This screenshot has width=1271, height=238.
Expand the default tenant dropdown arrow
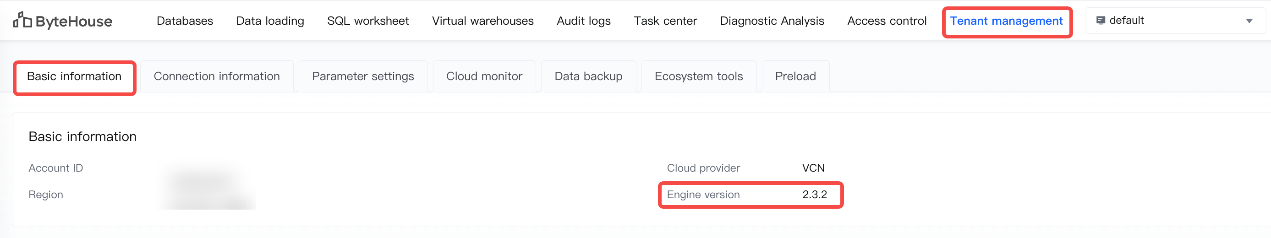click(1249, 21)
